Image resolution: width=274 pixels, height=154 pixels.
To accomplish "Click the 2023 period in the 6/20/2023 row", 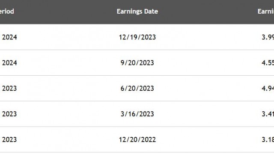I will tap(9, 89).
